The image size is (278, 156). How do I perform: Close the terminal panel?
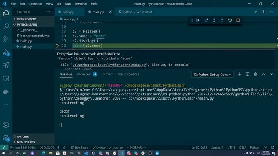pyautogui.click(x=271, y=74)
